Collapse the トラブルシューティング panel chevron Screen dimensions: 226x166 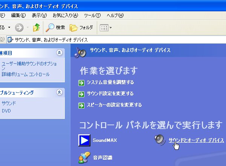[59, 92]
